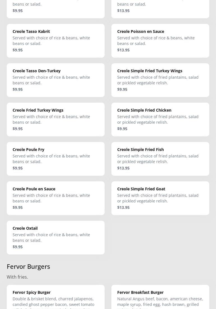Open the Creole Tasso Kabrit menu item
Screen dimensions: 216x309
(56, 41)
